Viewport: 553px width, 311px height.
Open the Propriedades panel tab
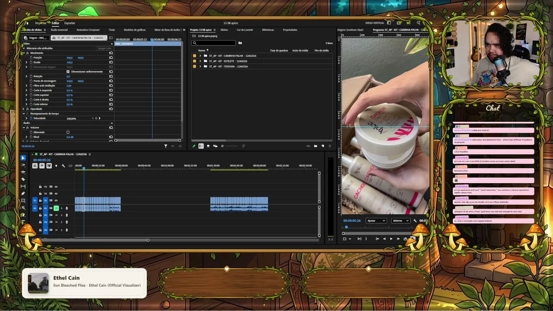pyautogui.click(x=290, y=30)
